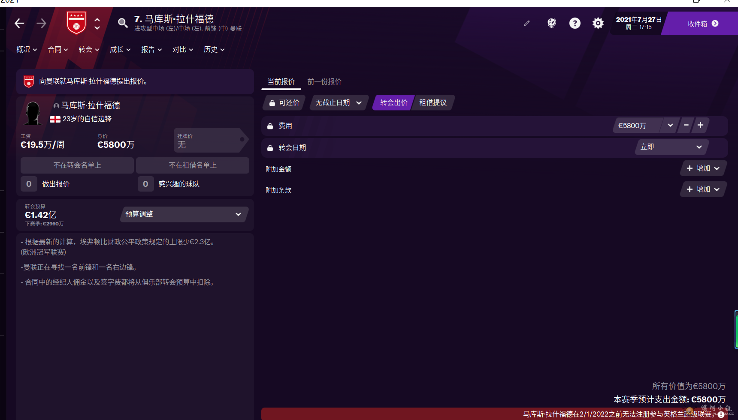Toggle the lock icon beside 转会日期

(270, 148)
